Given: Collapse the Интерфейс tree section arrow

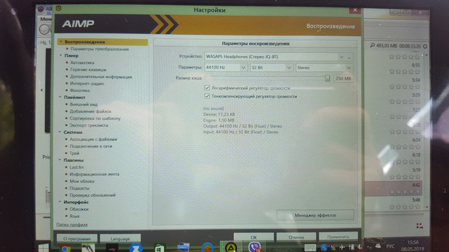Looking at the screenshot, I should pyautogui.click(x=60, y=202).
